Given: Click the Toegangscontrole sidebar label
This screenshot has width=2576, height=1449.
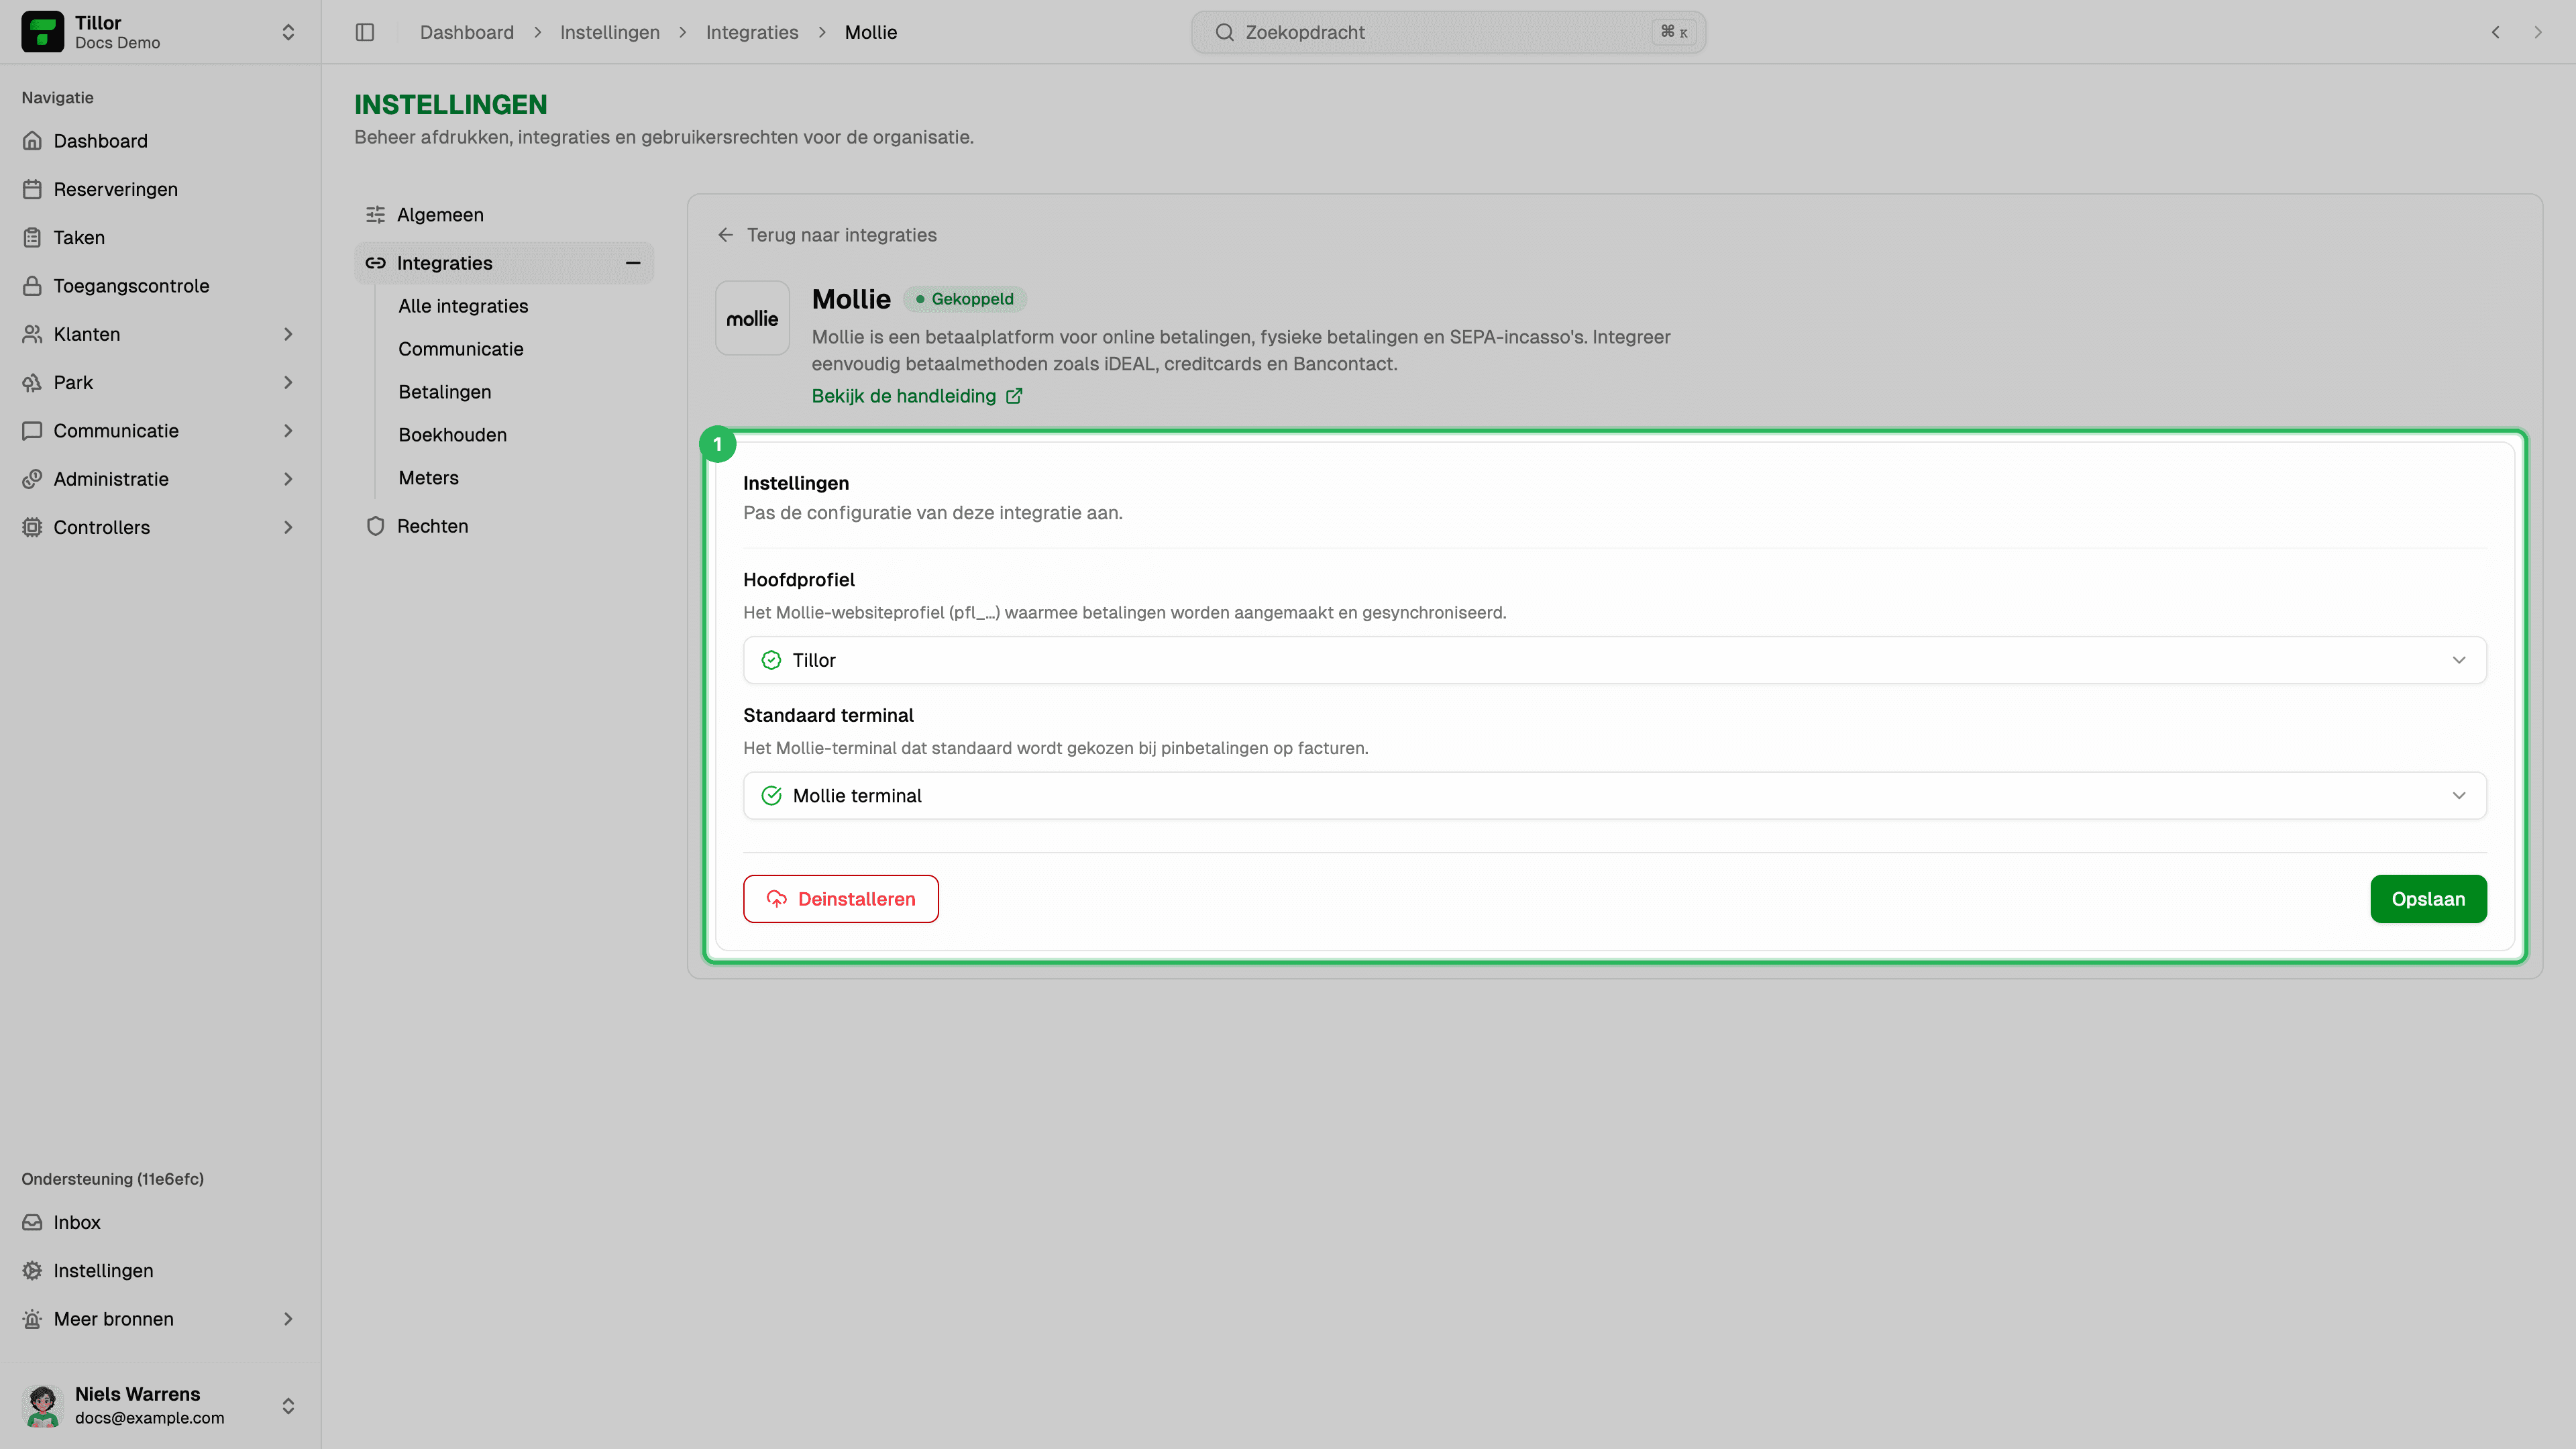Looking at the screenshot, I should click(x=131, y=286).
